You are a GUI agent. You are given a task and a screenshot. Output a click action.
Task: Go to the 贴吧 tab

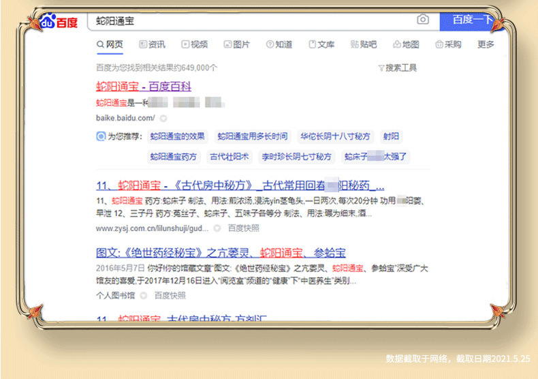[364, 44]
